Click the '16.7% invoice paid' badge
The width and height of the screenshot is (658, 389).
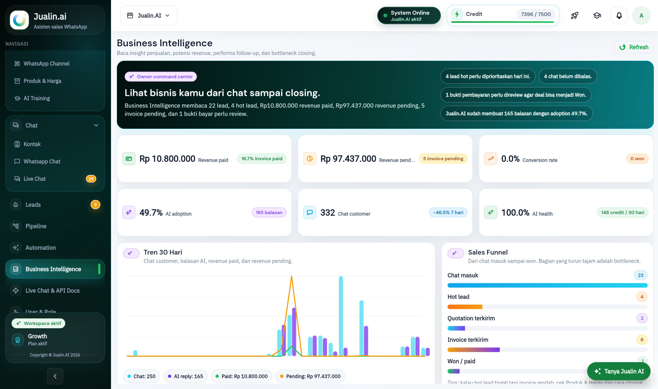pyautogui.click(x=262, y=159)
